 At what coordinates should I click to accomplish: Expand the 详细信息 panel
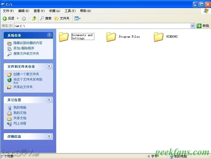(49, 136)
